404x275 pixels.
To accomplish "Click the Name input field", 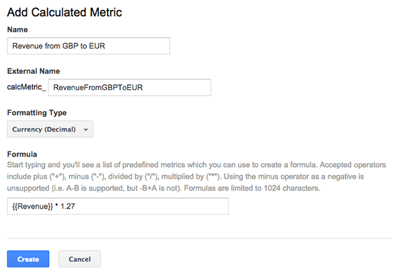I will [x=88, y=47].
